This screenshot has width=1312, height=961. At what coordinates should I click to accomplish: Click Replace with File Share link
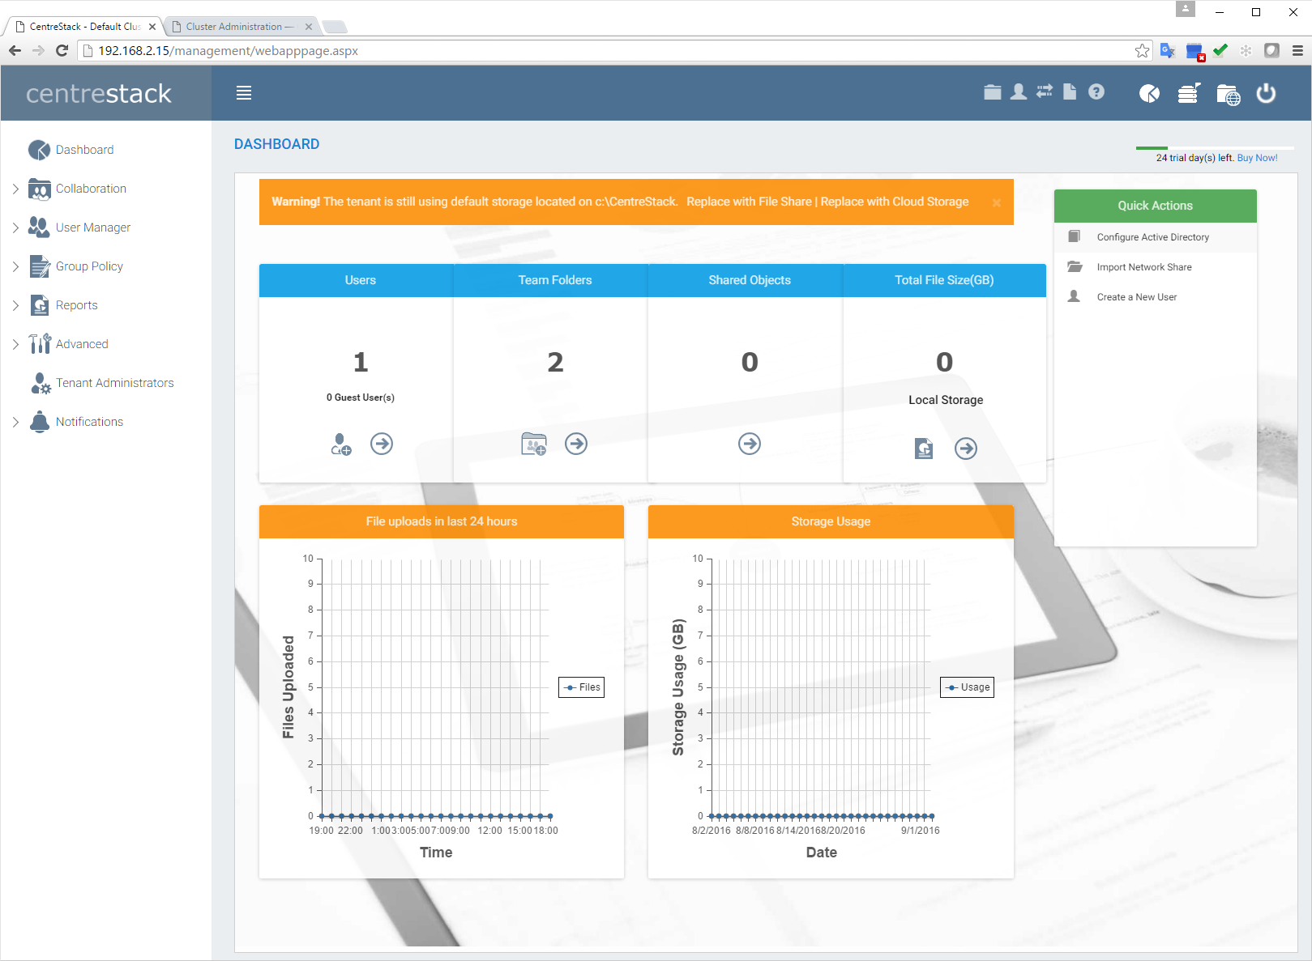(749, 202)
